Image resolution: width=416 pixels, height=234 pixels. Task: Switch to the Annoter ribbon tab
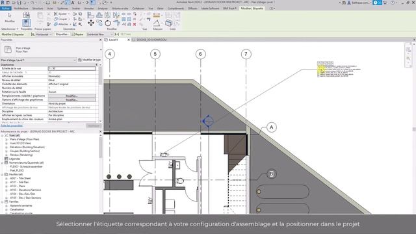(89, 8)
